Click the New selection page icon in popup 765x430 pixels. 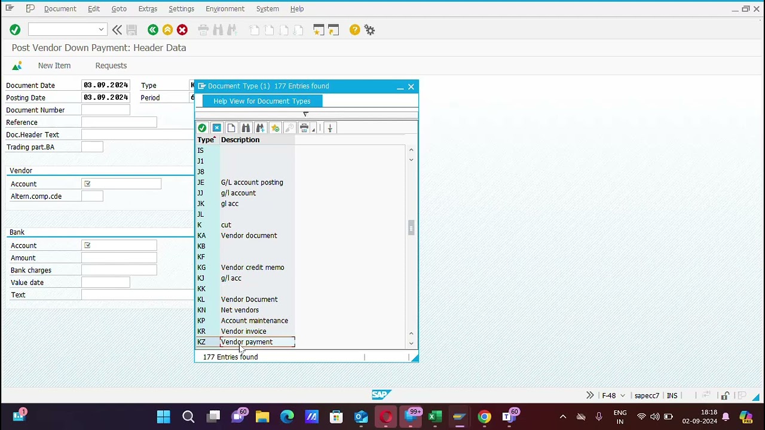click(231, 128)
